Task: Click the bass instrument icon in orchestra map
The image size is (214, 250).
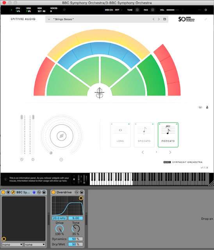Action: 100,93
